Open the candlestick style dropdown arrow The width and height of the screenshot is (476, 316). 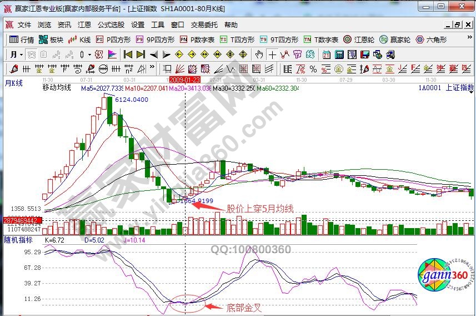coord(89,55)
